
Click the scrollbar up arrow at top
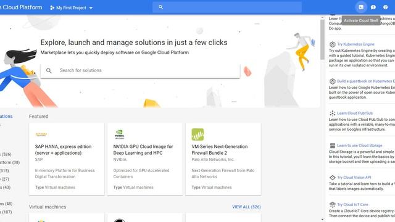tap(322, 17)
